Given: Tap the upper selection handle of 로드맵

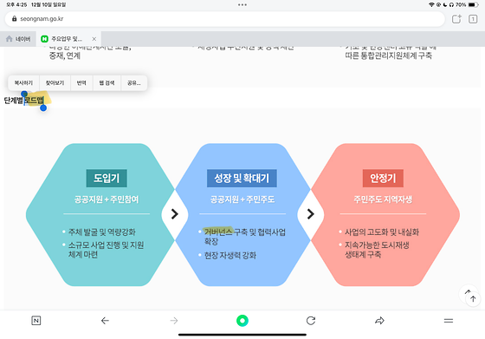Looking at the screenshot, I should click(24, 94).
